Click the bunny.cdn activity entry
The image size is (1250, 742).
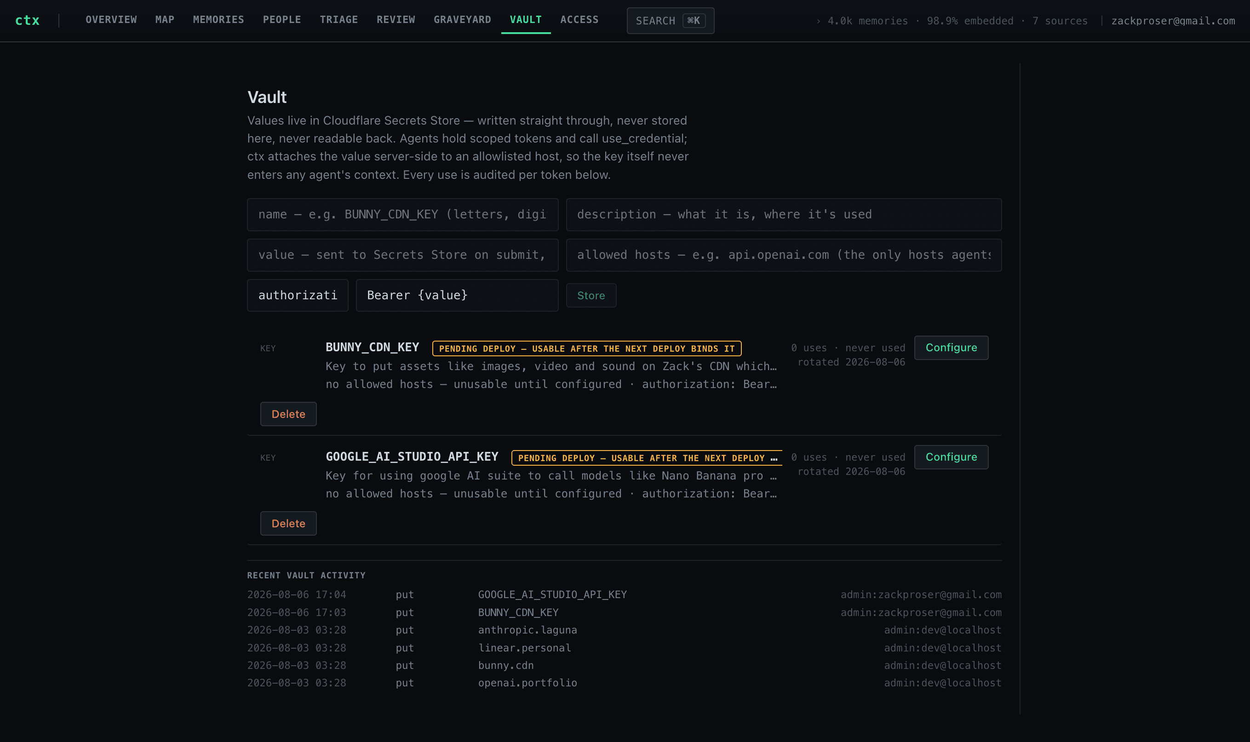coord(624,666)
